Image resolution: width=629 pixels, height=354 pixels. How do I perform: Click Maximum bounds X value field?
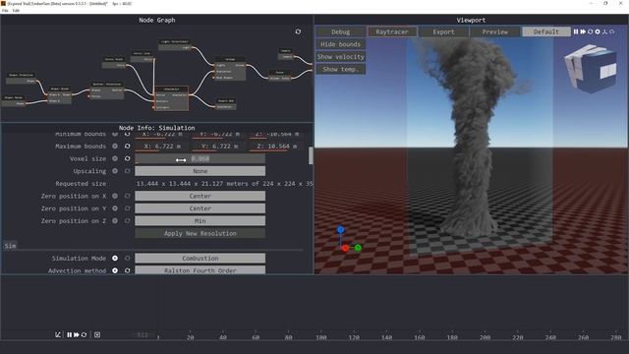[163, 147]
